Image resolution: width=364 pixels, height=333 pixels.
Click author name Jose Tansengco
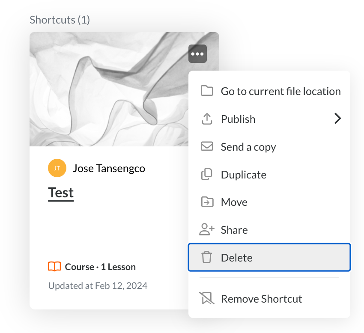[109, 168]
